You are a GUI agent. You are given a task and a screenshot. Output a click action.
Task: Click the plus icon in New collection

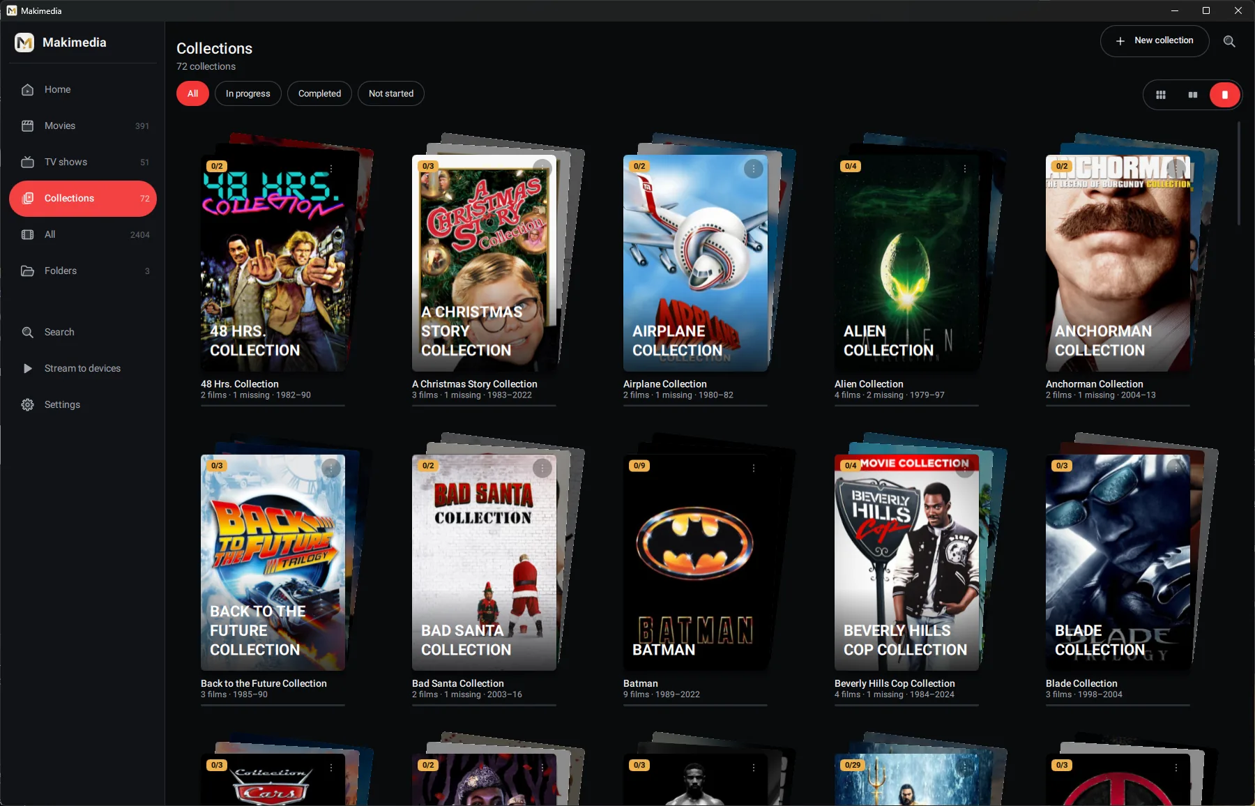pyautogui.click(x=1120, y=41)
